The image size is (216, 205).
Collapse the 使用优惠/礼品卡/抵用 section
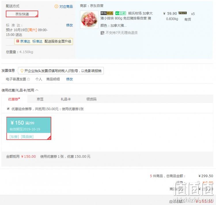point(37,90)
